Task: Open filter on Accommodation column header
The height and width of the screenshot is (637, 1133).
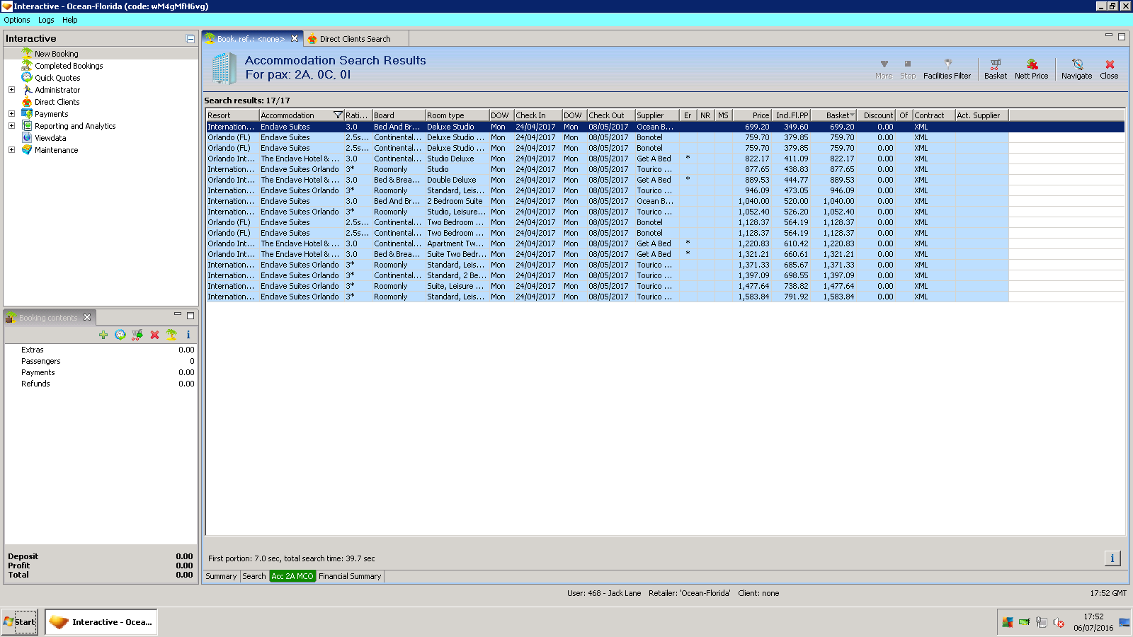Action: (x=338, y=115)
